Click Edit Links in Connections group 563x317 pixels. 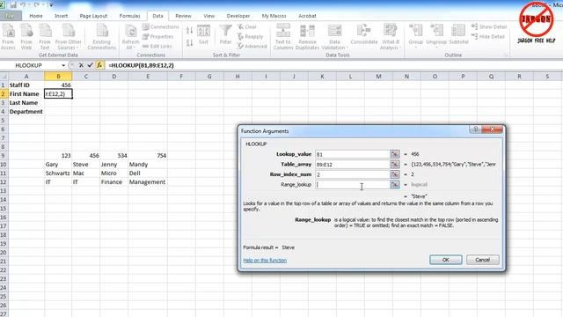pos(157,47)
